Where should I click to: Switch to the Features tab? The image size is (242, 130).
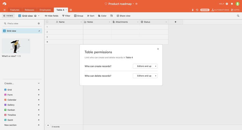(x=15, y=10)
